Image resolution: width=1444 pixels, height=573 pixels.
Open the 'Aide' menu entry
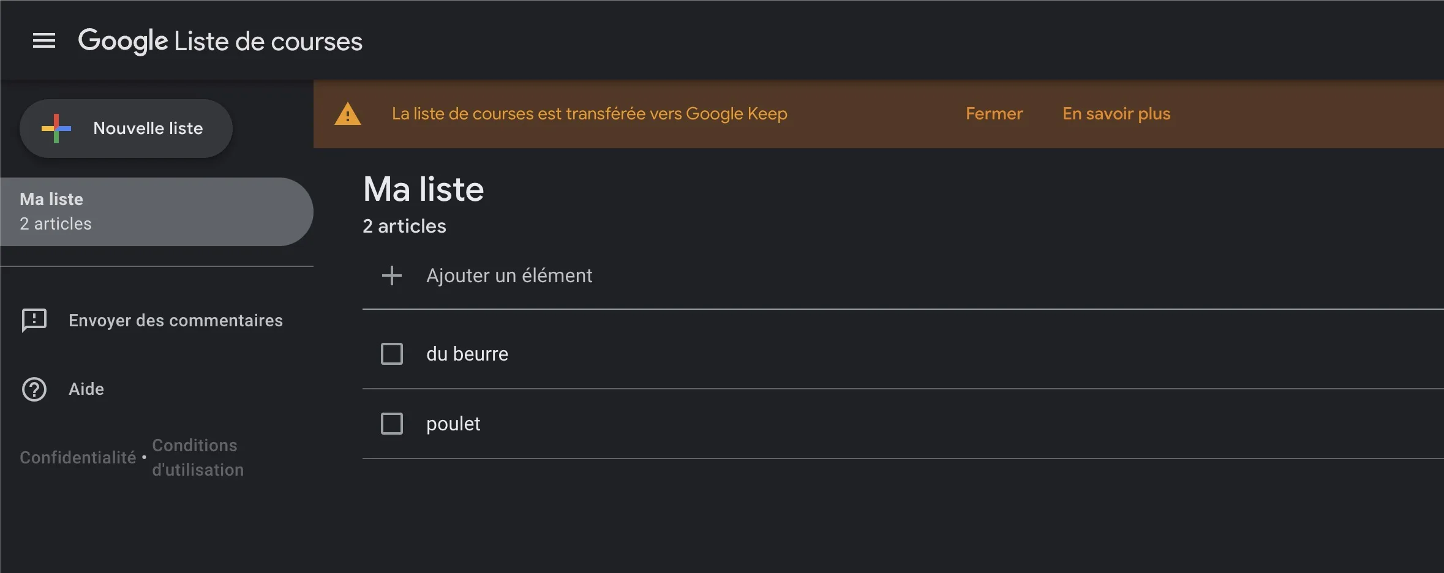pyautogui.click(x=86, y=389)
